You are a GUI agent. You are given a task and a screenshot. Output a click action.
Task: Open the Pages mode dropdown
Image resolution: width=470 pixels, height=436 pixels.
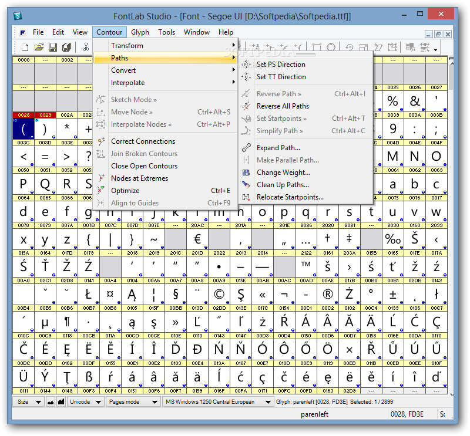click(x=133, y=402)
